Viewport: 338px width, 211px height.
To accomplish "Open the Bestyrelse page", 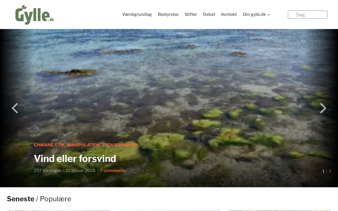I will [168, 15].
